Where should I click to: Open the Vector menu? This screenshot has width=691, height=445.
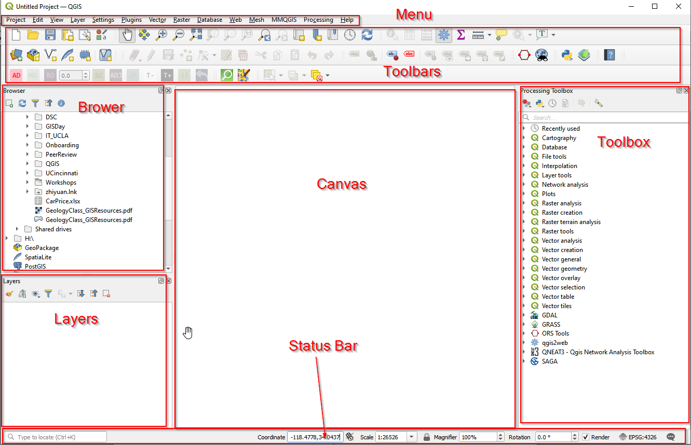click(x=157, y=20)
